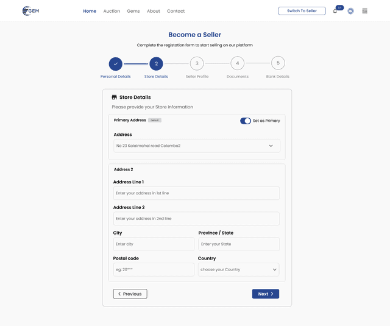Open the choose your Country dropdown

click(238, 269)
